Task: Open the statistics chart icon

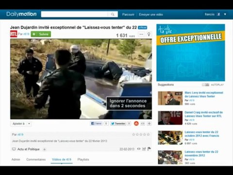Action: pyautogui.click(x=144, y=149)
